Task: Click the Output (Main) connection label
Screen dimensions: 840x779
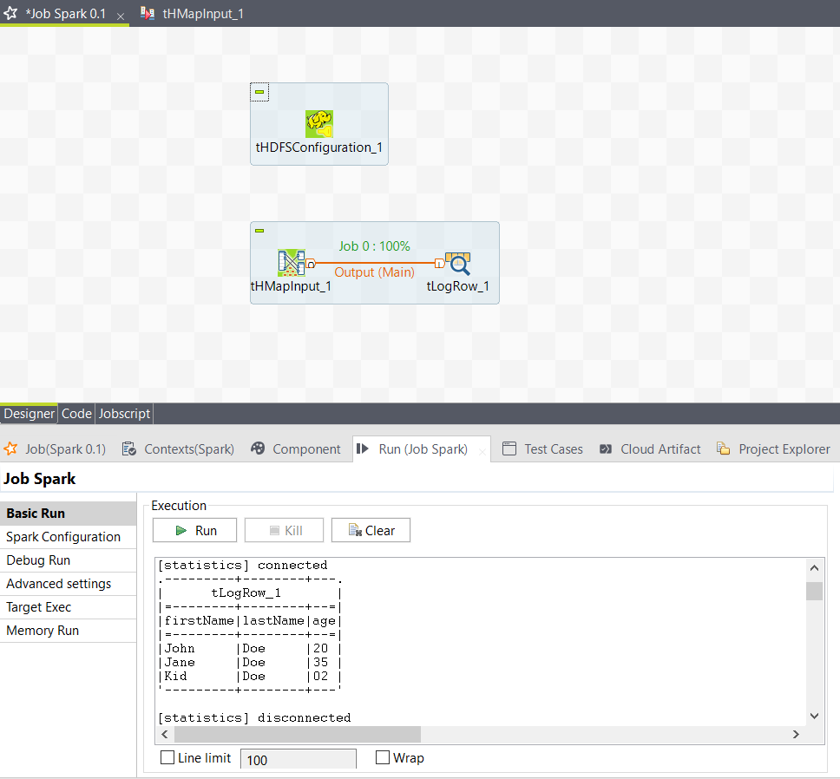Action: click(x=375, y=272)
